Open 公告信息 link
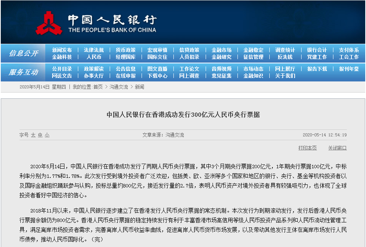 pos(125,69)
